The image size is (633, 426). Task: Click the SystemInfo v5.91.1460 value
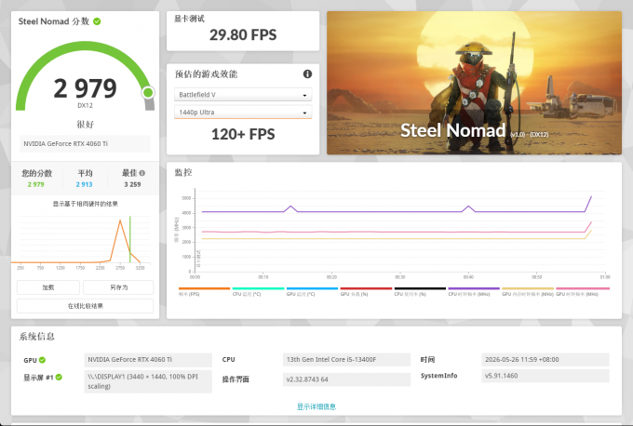click(545, 376)
